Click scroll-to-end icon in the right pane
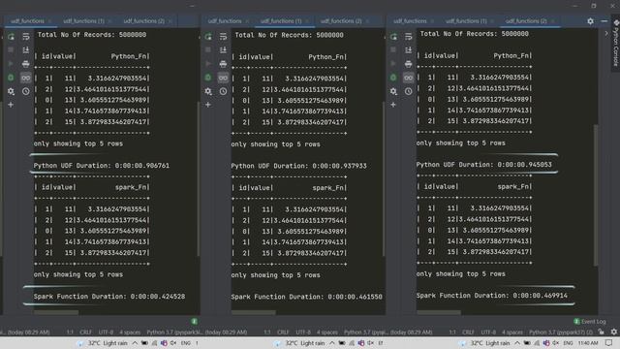Image resolution: width=620 pixels, height=349 pixels. coord(408,49)
